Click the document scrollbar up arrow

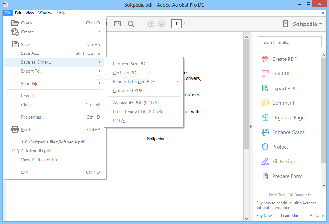[x=247, y=37]
